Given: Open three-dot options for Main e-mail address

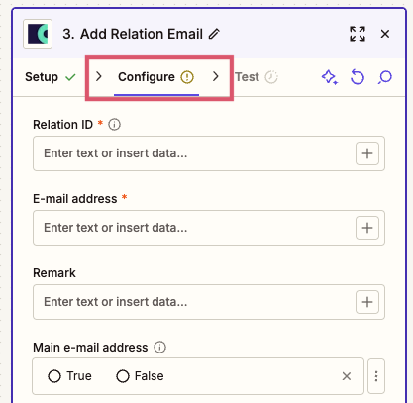Looking at the screenshot, I should pyautogui.click(x=376, y=376).
